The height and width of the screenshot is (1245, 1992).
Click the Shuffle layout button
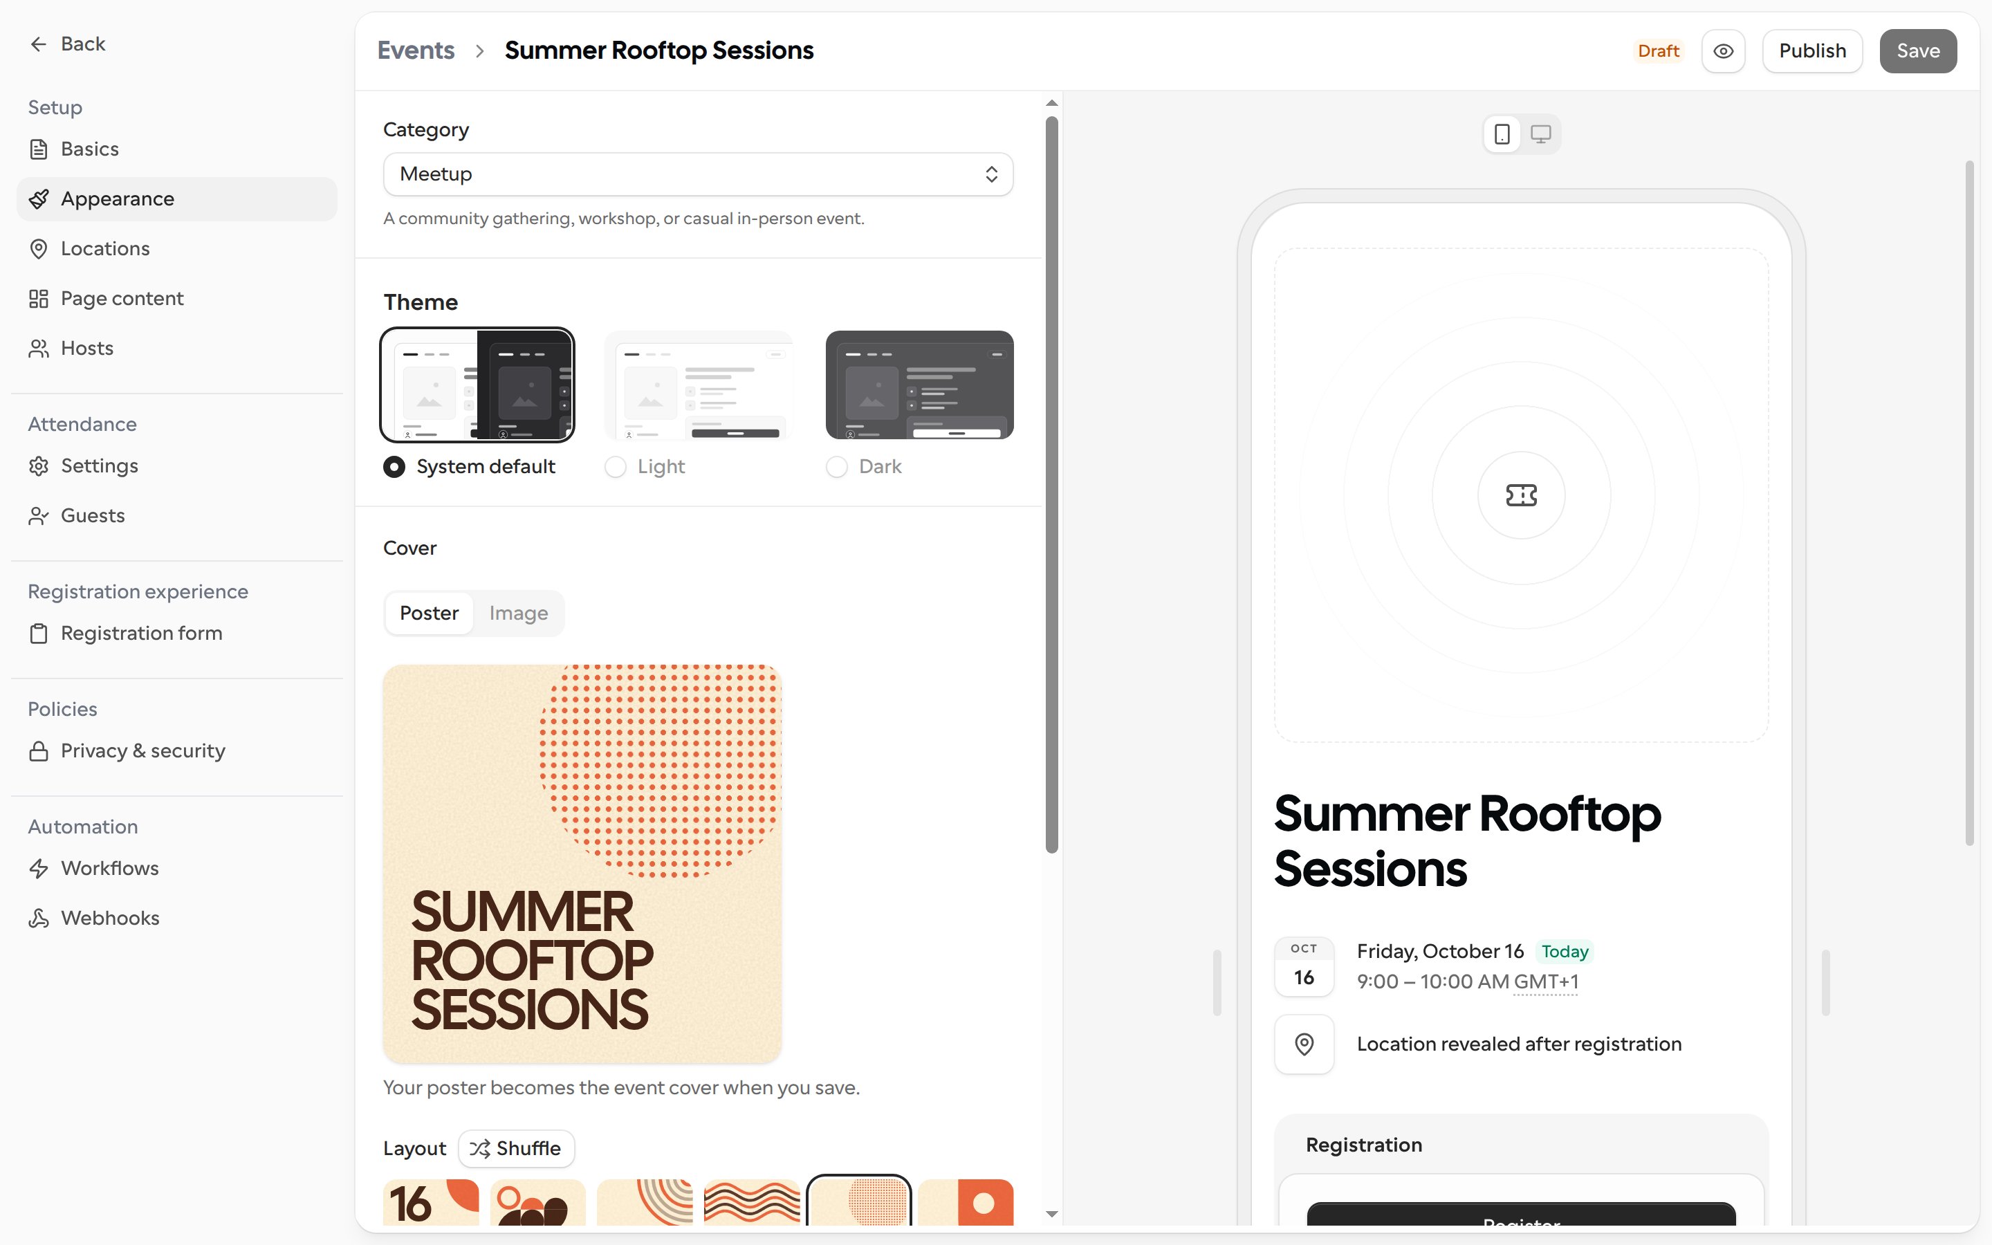(x=516, y=1149)
